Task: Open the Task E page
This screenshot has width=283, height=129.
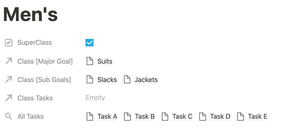Action: click(x=258, y=116)
